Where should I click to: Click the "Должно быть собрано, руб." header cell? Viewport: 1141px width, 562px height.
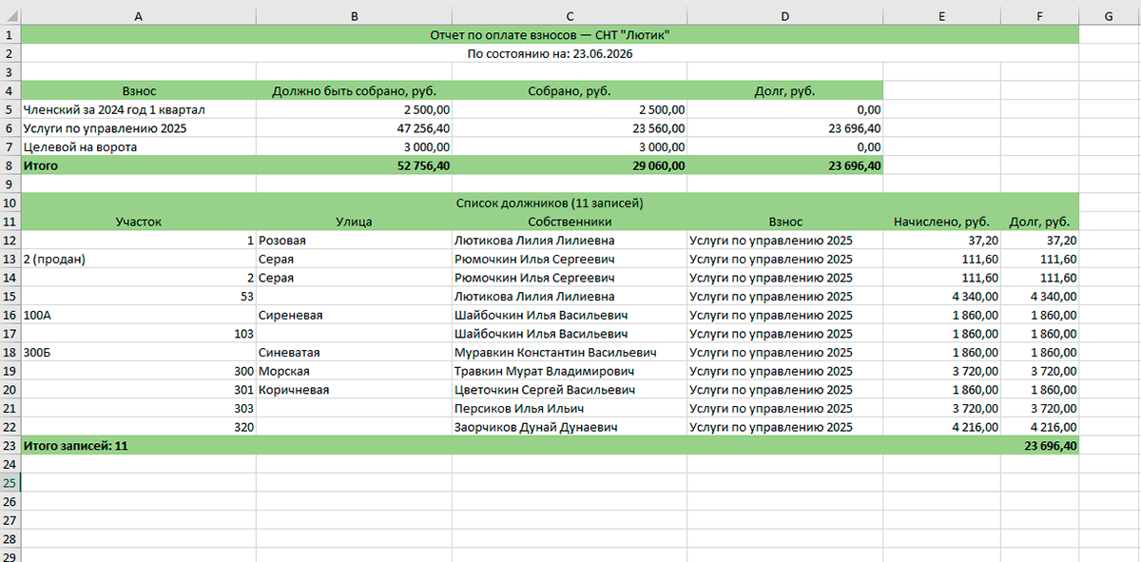(x=355, y=91)
